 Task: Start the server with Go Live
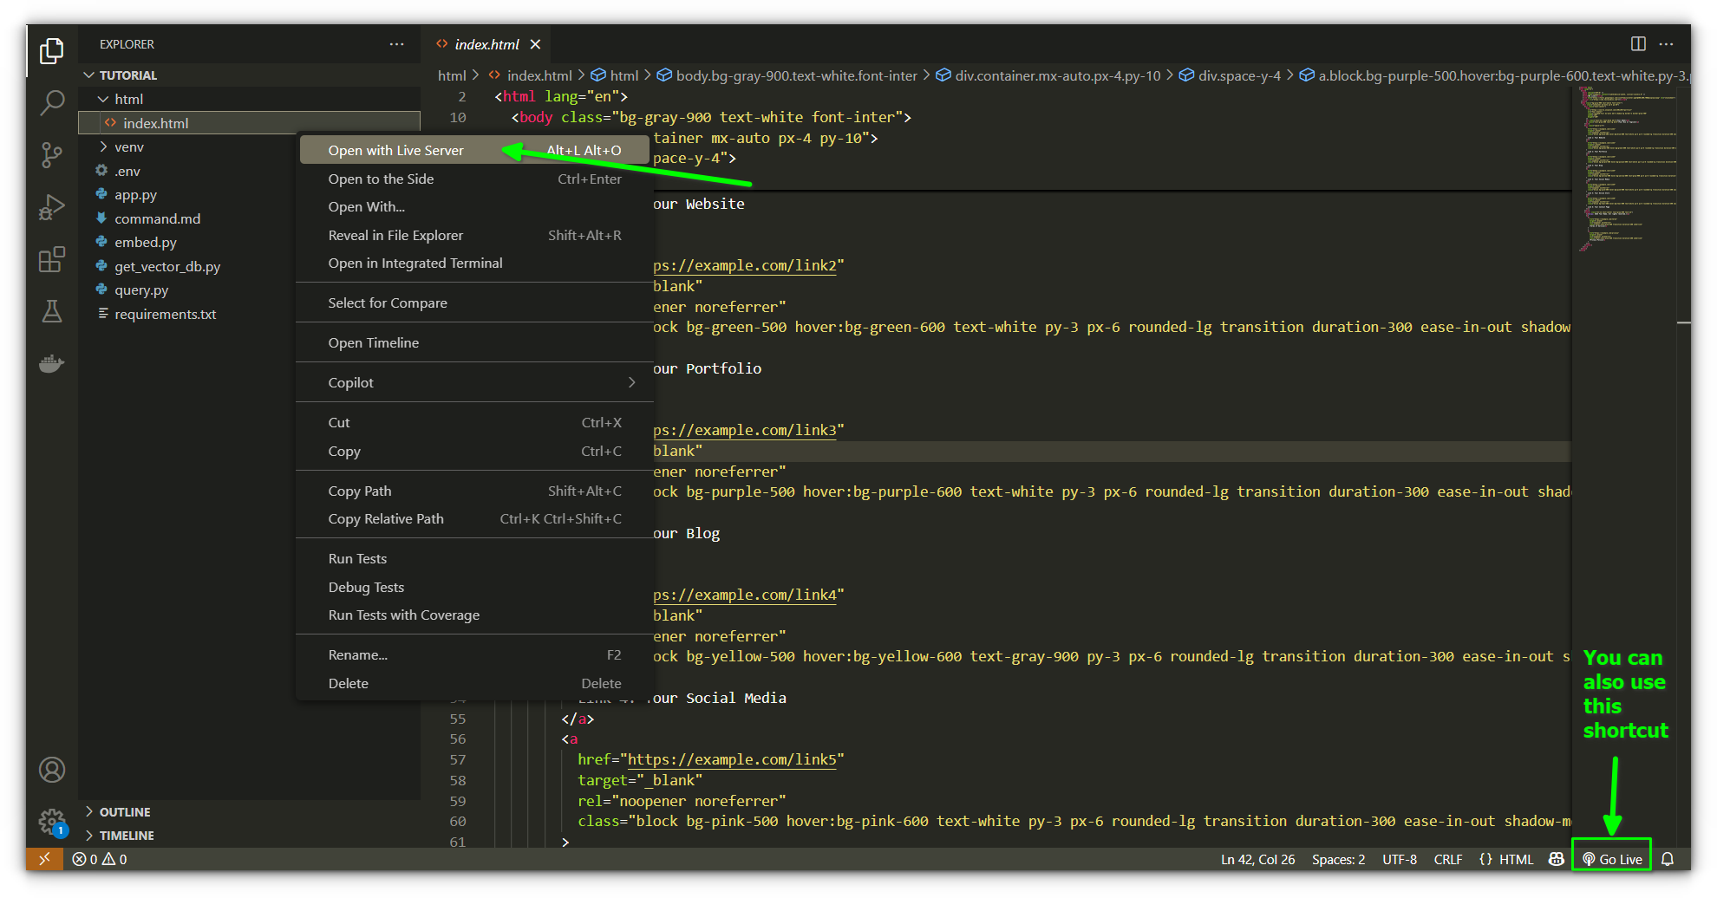point(1612,858)
